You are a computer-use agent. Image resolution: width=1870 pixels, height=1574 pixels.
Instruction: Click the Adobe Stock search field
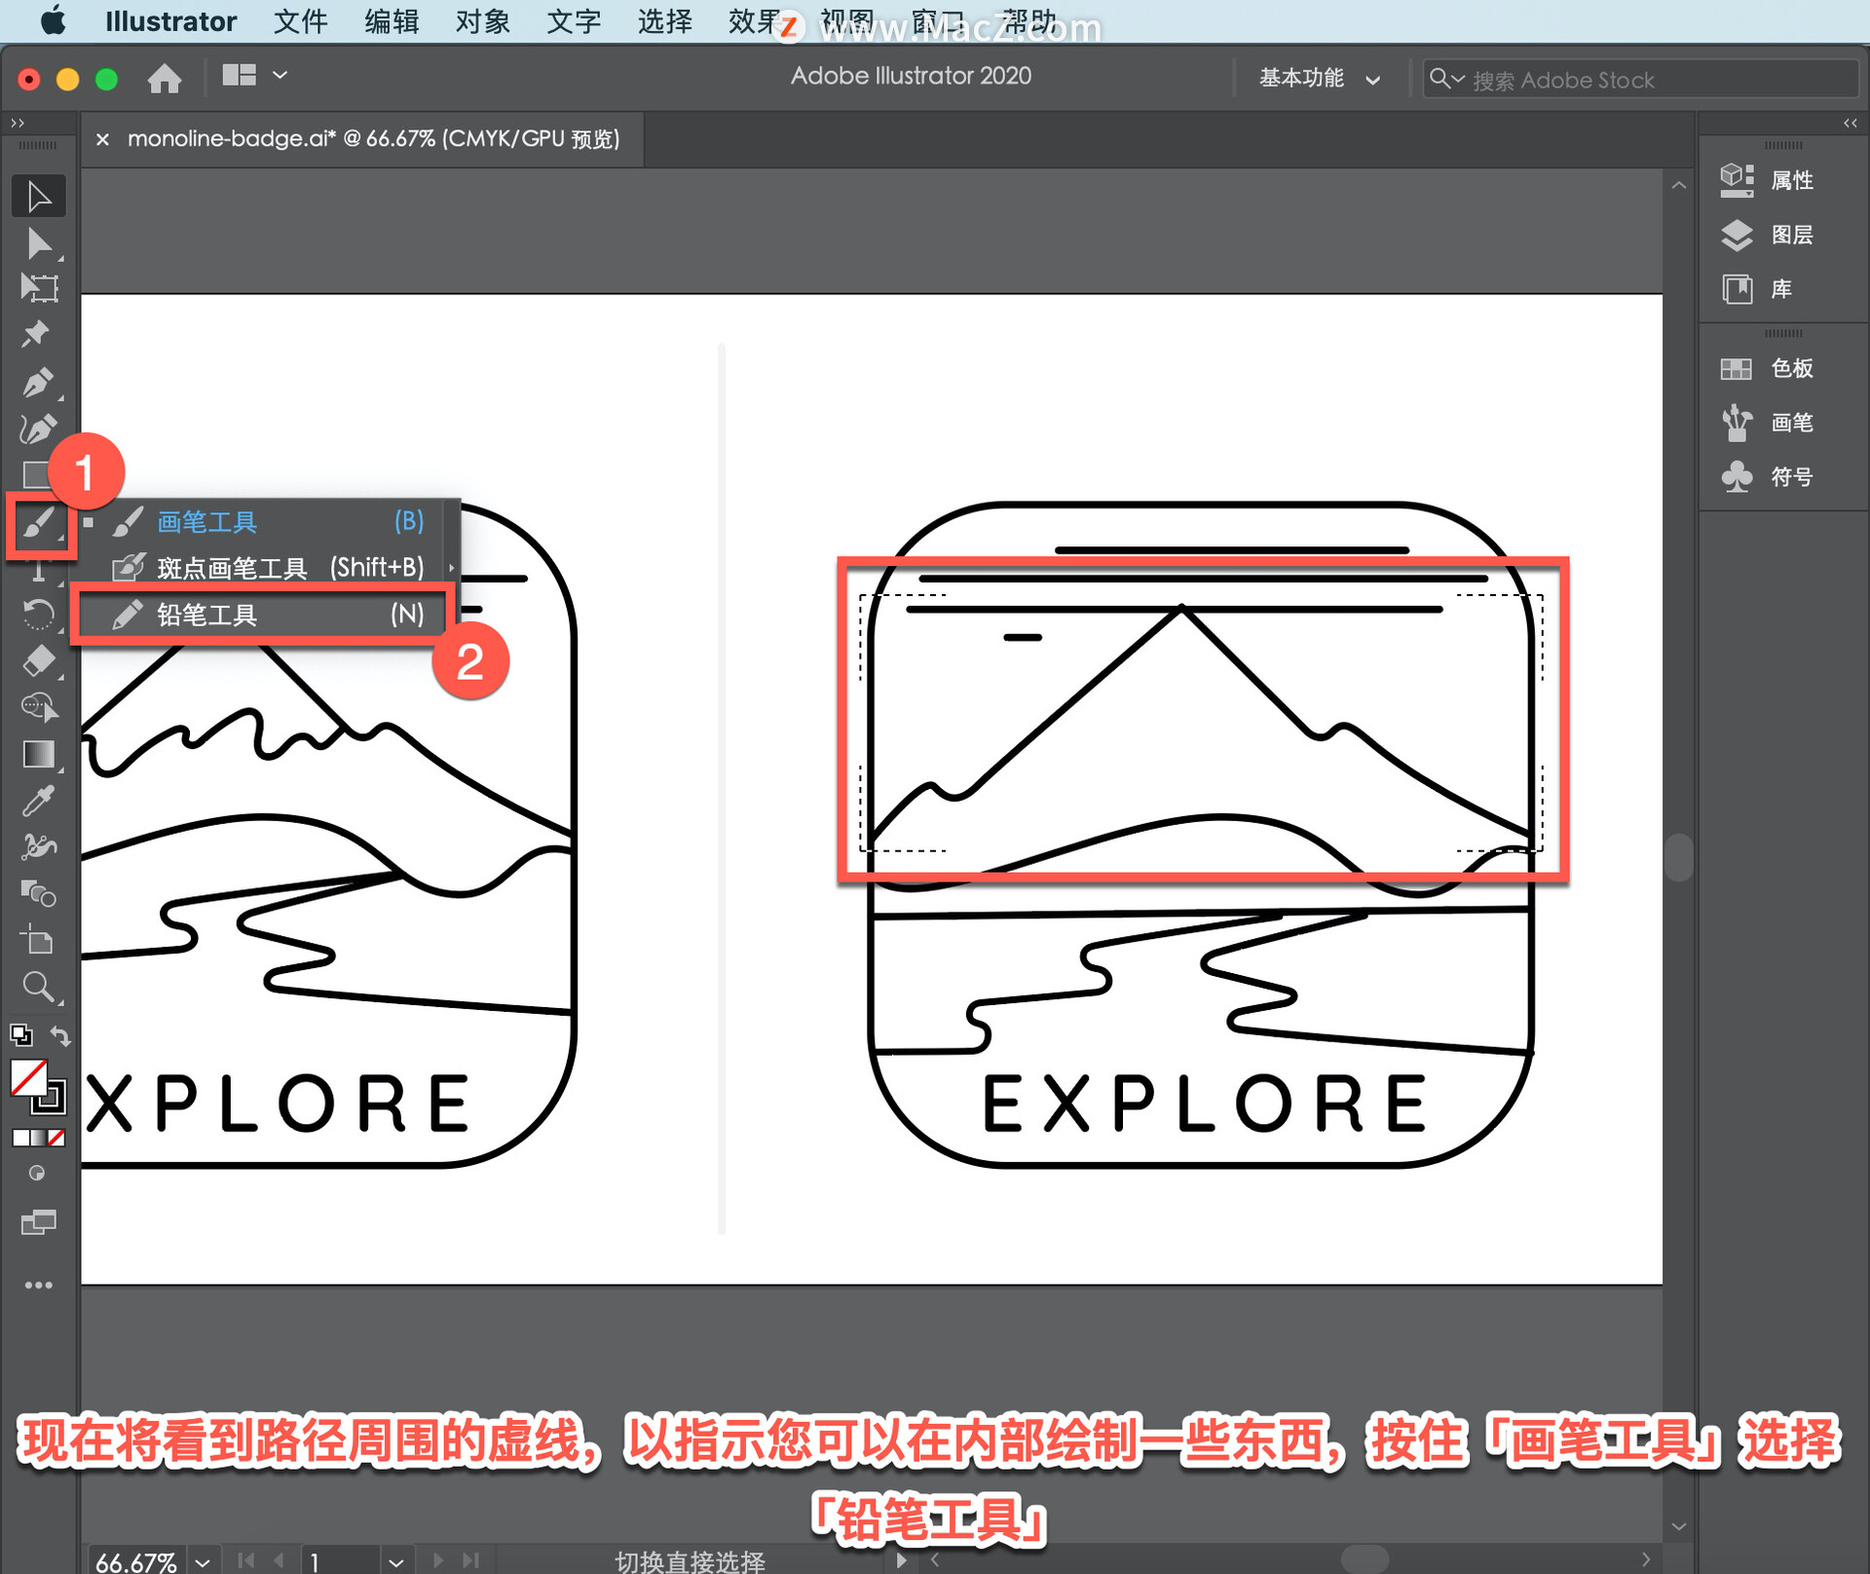tap(1640, 79)
